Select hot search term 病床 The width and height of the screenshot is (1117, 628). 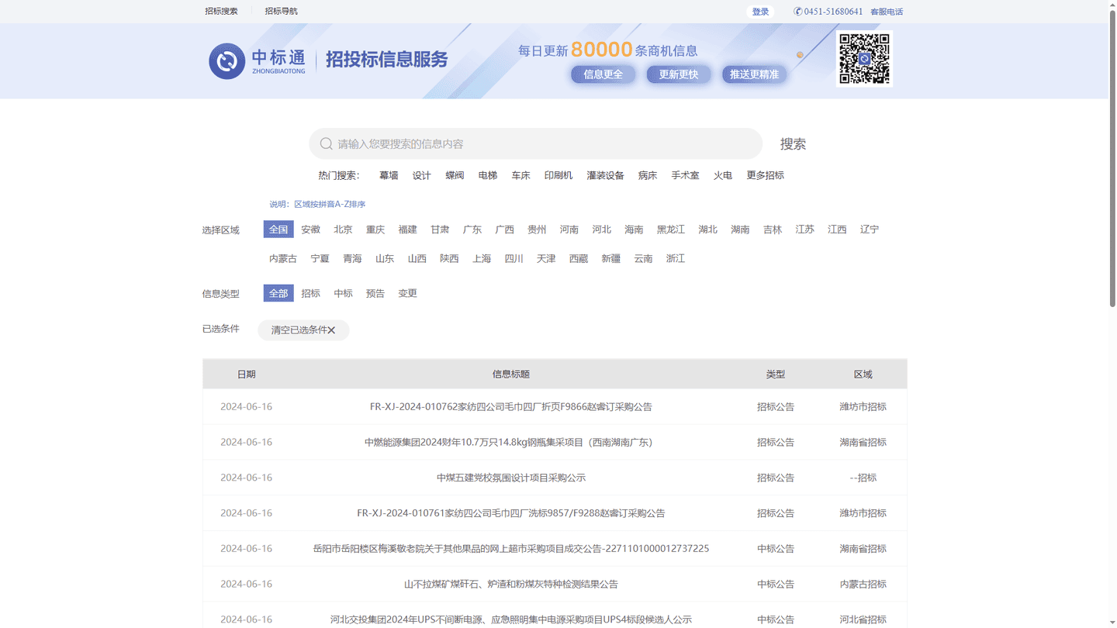648,175
